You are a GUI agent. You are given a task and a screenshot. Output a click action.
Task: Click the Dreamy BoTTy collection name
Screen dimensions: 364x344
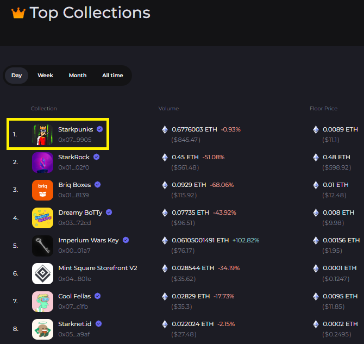pyautogui.click(x=80, y=212)
